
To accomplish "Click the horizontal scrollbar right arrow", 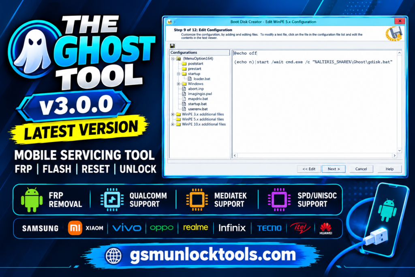I will (395, 155).
